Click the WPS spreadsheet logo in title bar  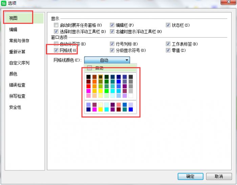4,3
